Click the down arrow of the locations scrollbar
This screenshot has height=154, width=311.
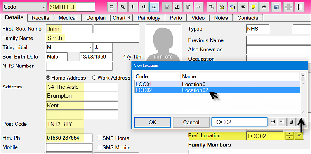(303, 112)
